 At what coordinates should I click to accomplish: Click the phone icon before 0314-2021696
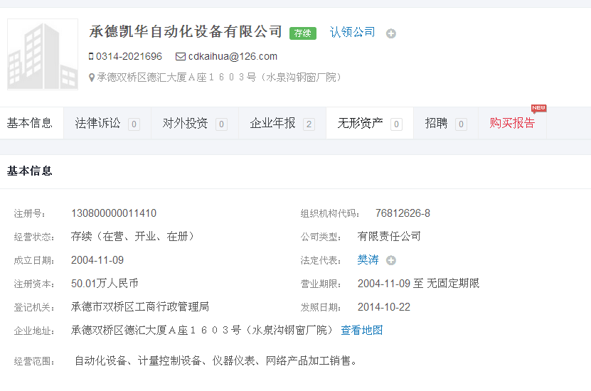91,56
